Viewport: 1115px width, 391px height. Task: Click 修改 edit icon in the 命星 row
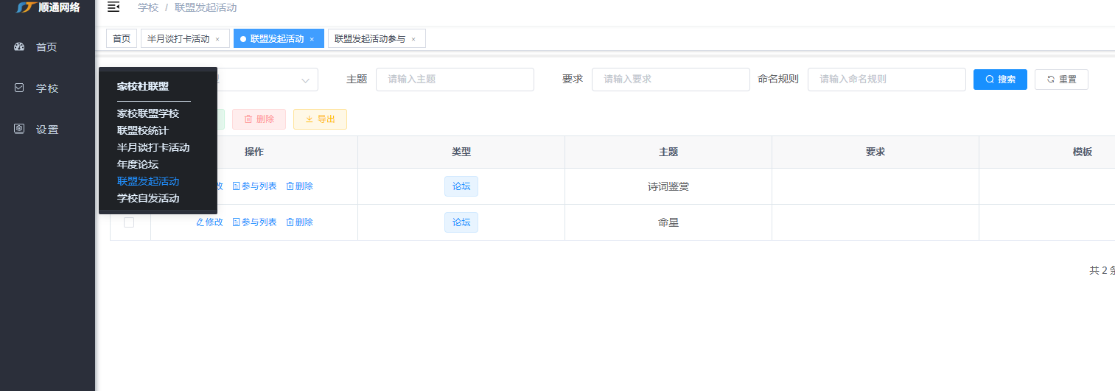(200, 222)
